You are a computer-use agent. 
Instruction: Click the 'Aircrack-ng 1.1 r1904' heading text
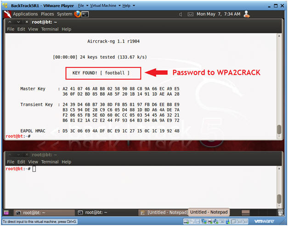pos(113,41)
